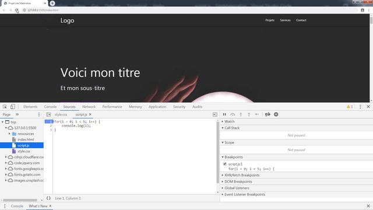Expand the ressources folder
Image resolution: width=373 pixels, height=210 pixels.
(x=9, y=134)
